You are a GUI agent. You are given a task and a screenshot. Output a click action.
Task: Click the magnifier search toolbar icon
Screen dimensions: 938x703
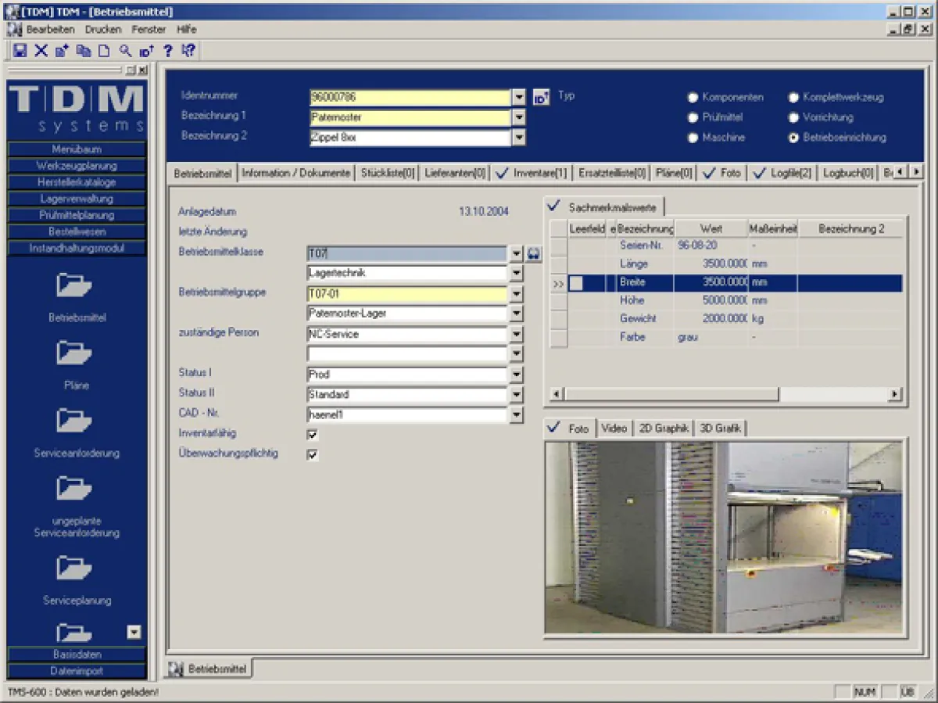click(x=125, y=51)
